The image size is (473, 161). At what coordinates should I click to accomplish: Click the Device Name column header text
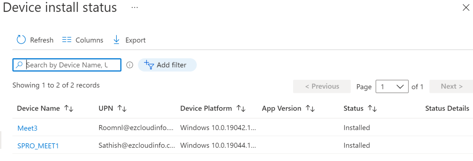pyautogui.click(x=38, y=108)
